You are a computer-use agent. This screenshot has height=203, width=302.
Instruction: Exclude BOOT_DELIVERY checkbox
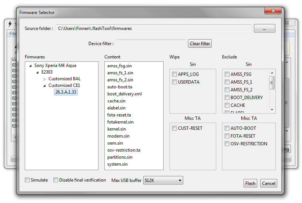tap(227, 98)
